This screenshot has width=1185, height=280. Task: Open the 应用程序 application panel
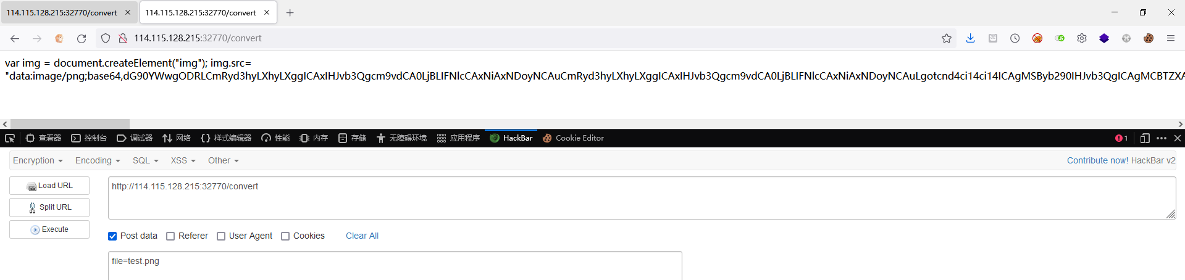click(x=458, y=138)
